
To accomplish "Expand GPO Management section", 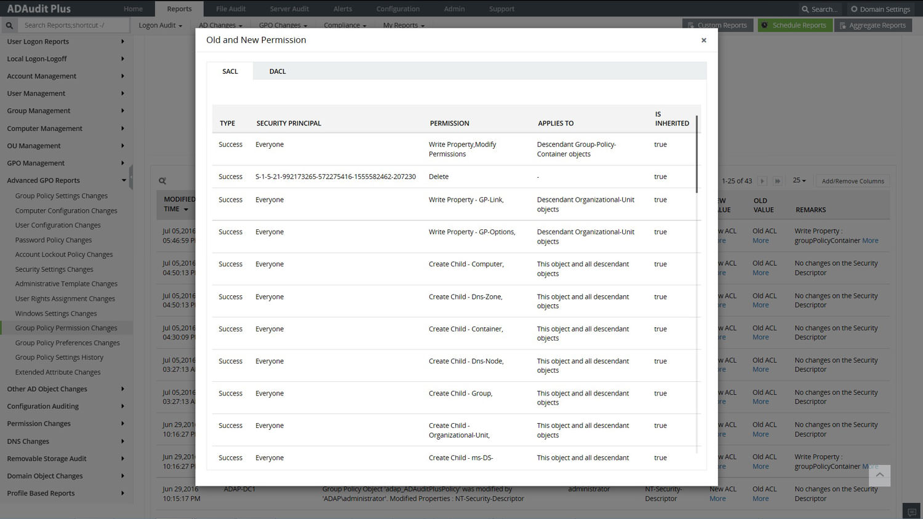I will coord(66,163).
